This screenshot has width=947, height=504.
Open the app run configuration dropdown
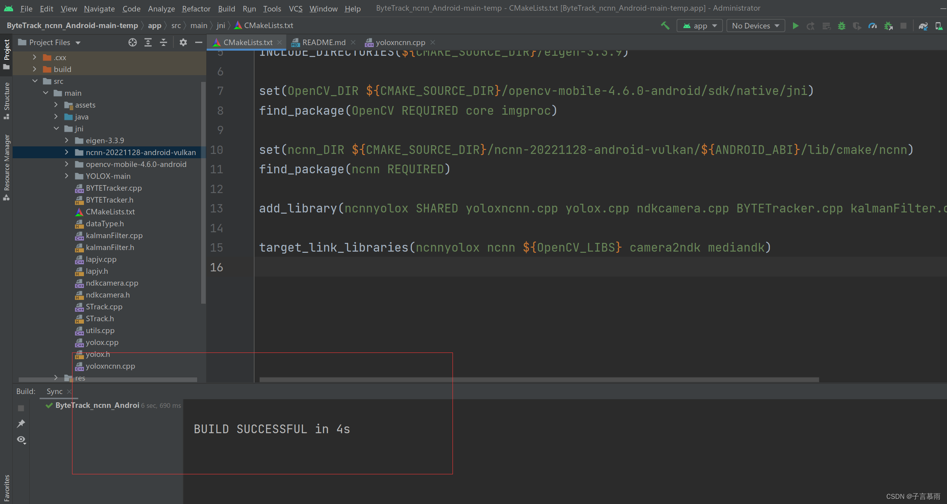click(699, 25)
